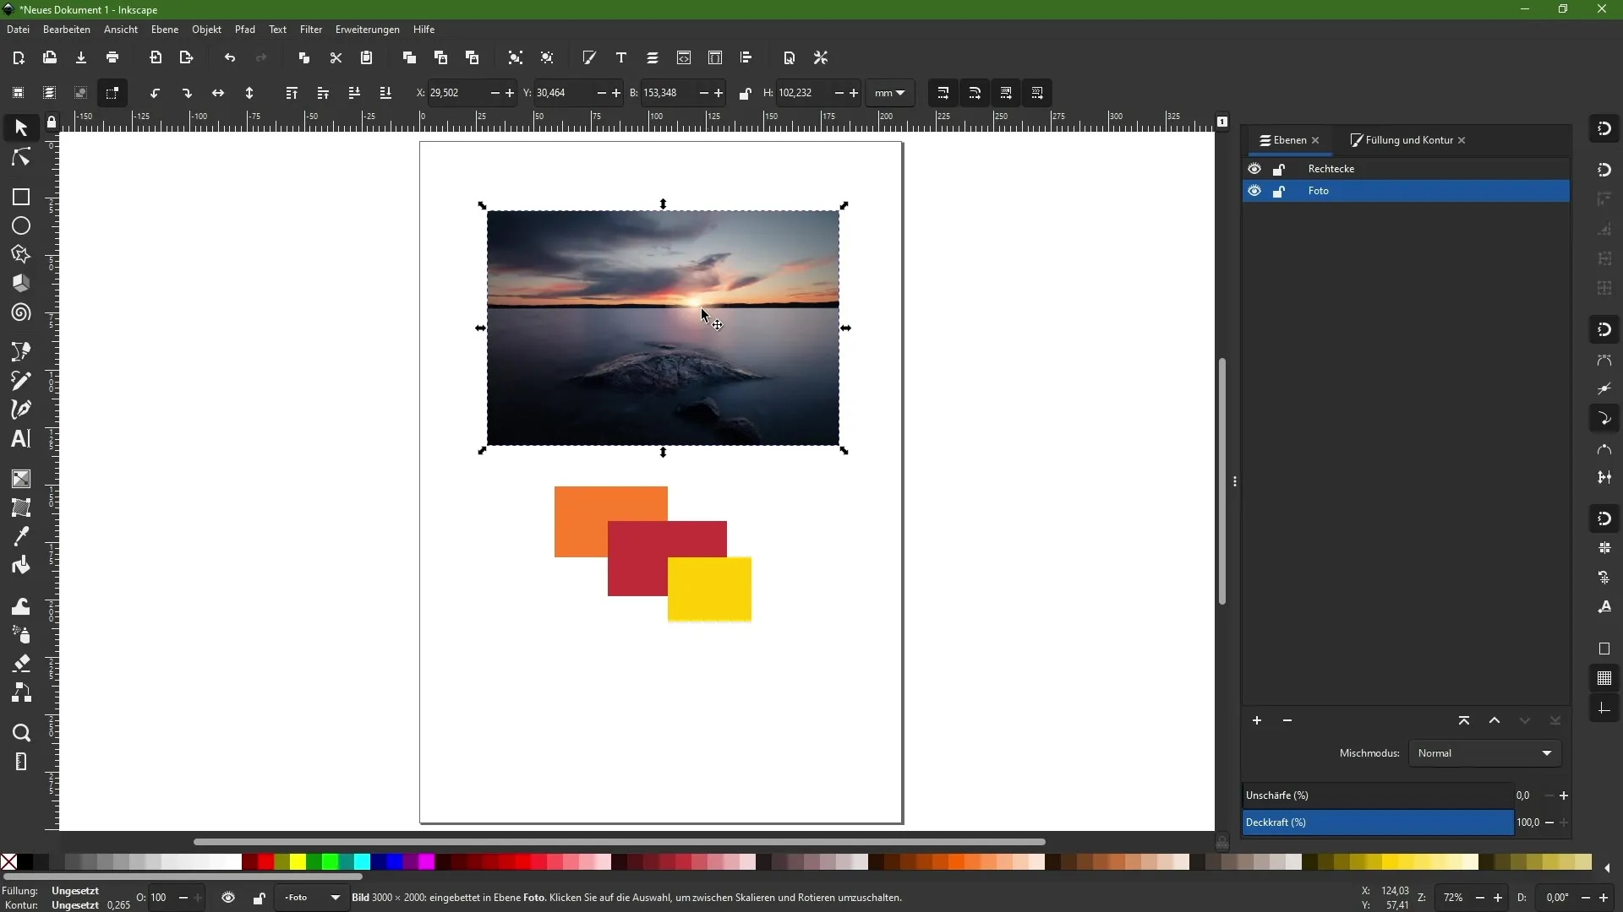The image size is (1623, 912).
Task: Expand the Mischmodus Normal dropdown
Action: [x=1484, y=753]
